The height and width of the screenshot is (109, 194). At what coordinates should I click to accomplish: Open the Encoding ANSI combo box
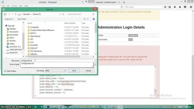coord(55,71)
